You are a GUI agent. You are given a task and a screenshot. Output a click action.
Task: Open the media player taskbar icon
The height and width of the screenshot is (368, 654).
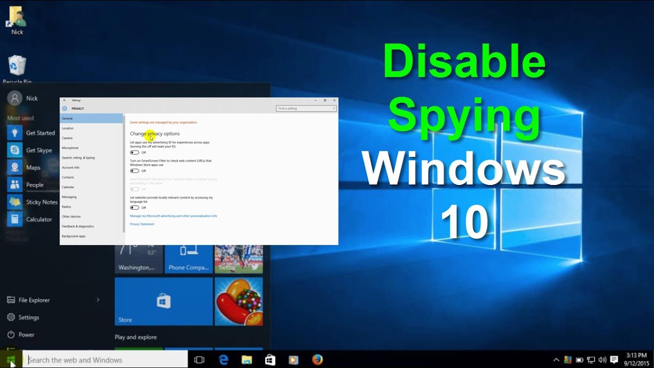pyautogui.click(x=294, y=360)
